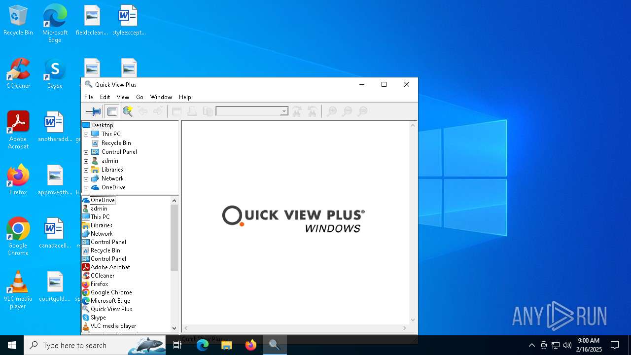
Task: Select Skype entry in lower file list
Action: pyautogui.click(x=98, y=318)
